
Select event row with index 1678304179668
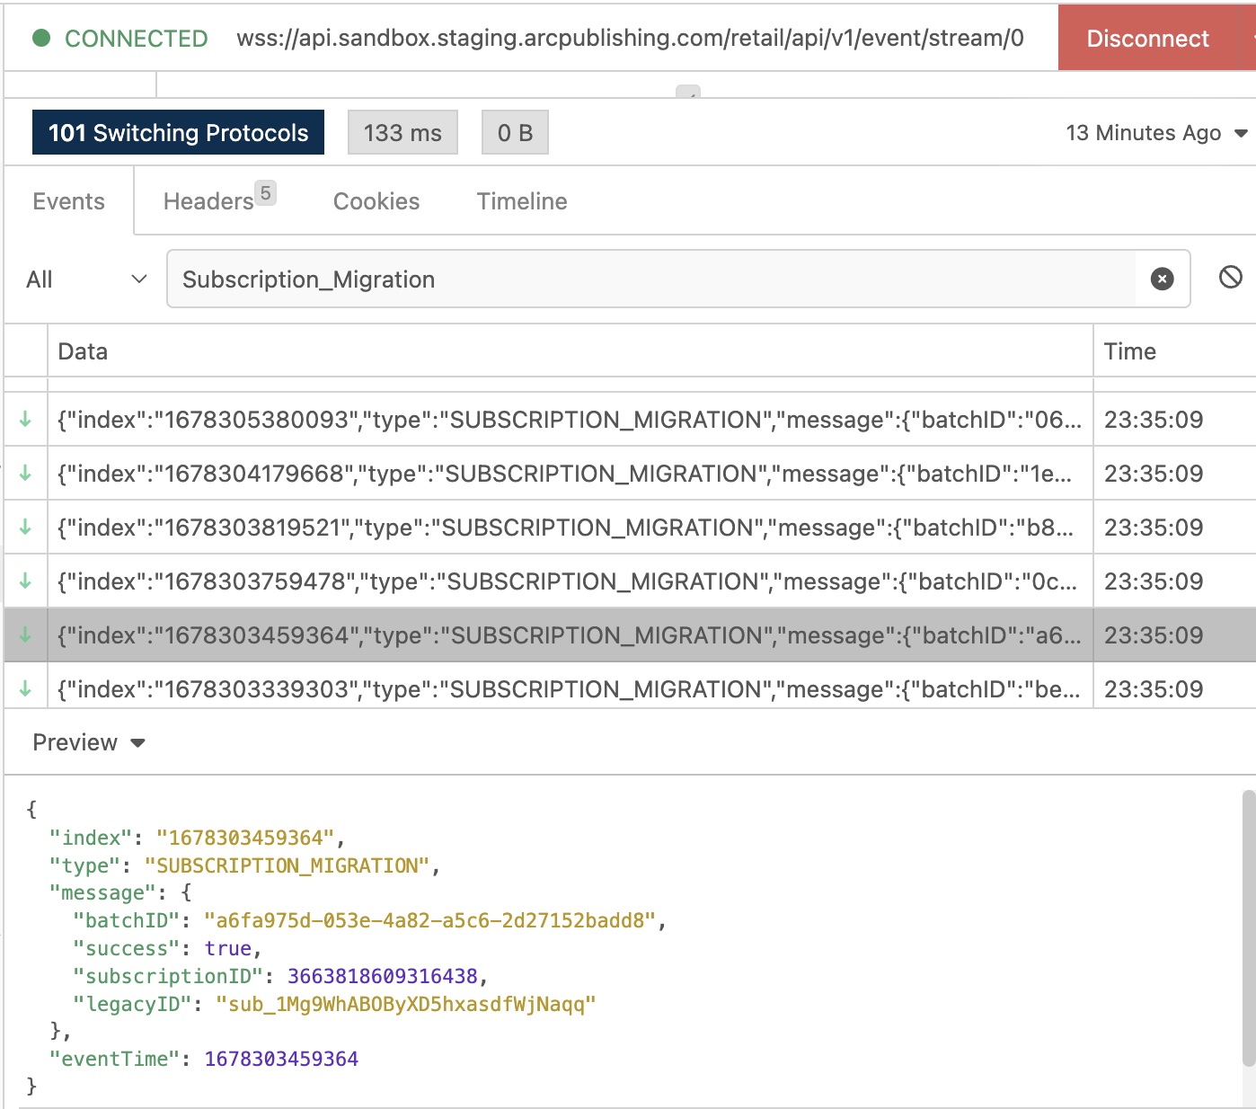[630, 474]
